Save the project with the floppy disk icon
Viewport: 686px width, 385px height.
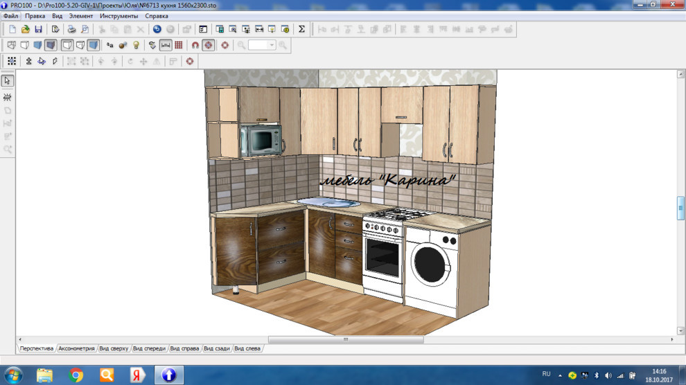pos(38,29)
